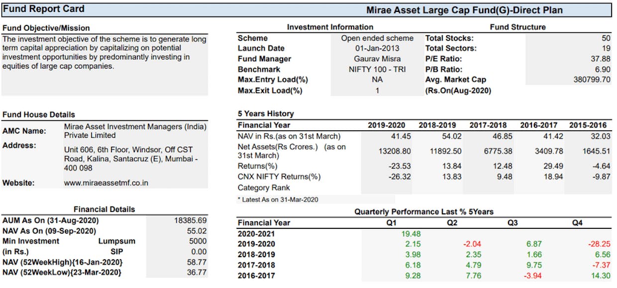Click the Q4 column header
This screenshot has height=288, width=617.
[x=577, y=223]
